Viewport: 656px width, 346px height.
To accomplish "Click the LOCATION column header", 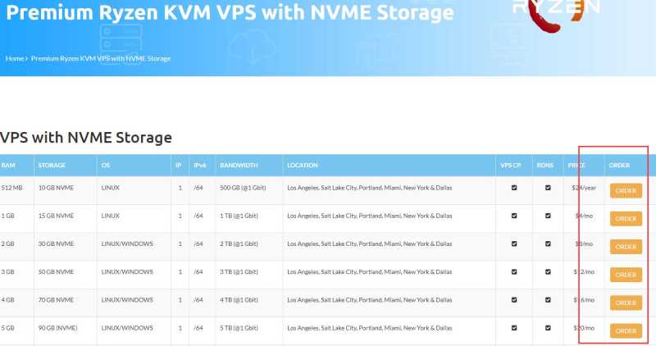I will point(303,166).
